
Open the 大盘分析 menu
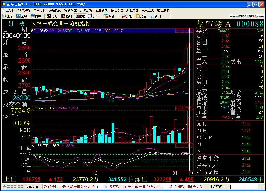(x=9, y=10)
